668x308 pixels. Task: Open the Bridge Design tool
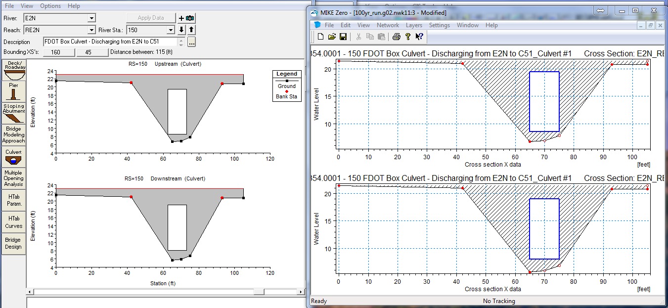pos(14,243)
